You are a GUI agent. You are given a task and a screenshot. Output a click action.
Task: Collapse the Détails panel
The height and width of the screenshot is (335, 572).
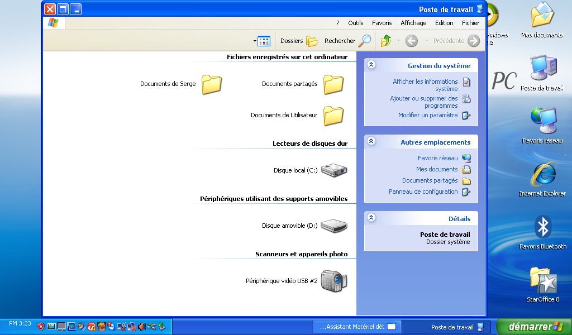pos(371,218)
